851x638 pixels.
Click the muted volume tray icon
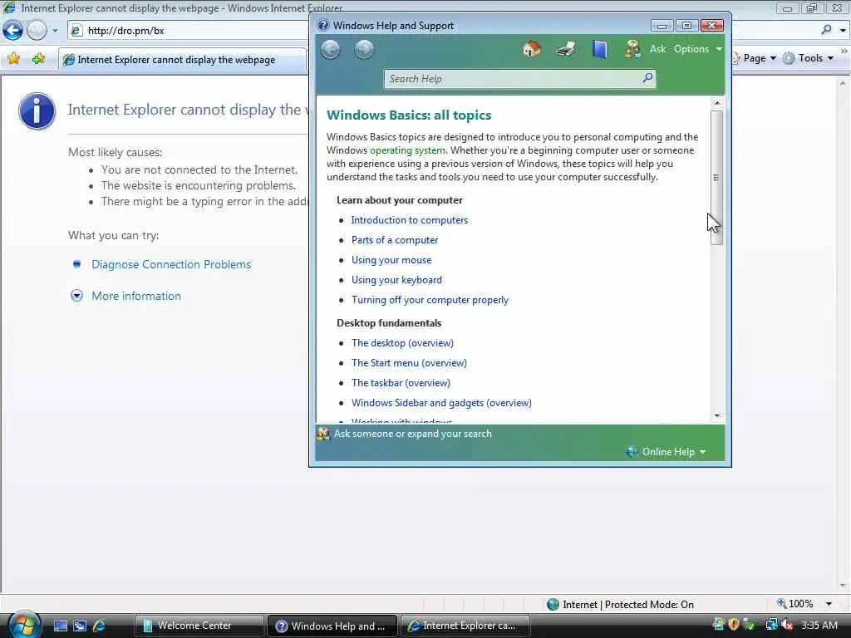[787, 625]
